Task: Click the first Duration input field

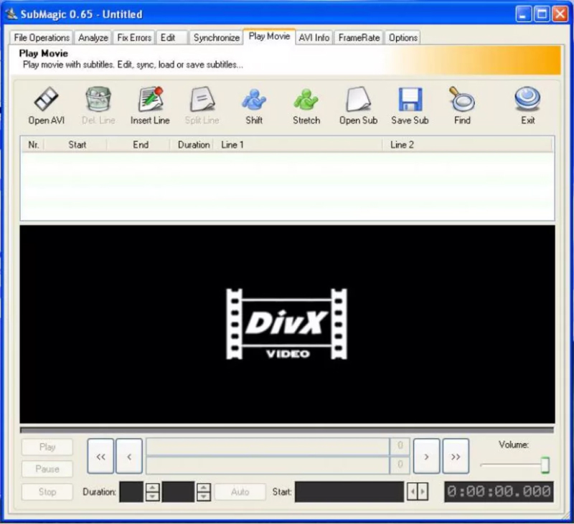Action: (x=131, y=492)
